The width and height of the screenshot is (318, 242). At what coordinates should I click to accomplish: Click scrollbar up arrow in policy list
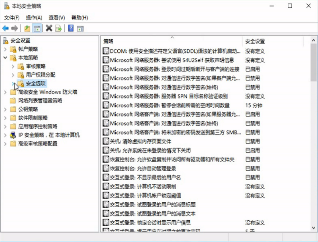[314, 40]
